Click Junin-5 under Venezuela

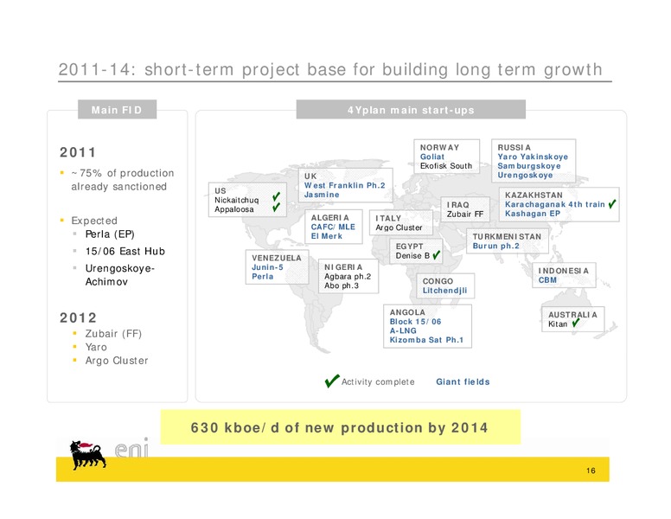(267, 267)
